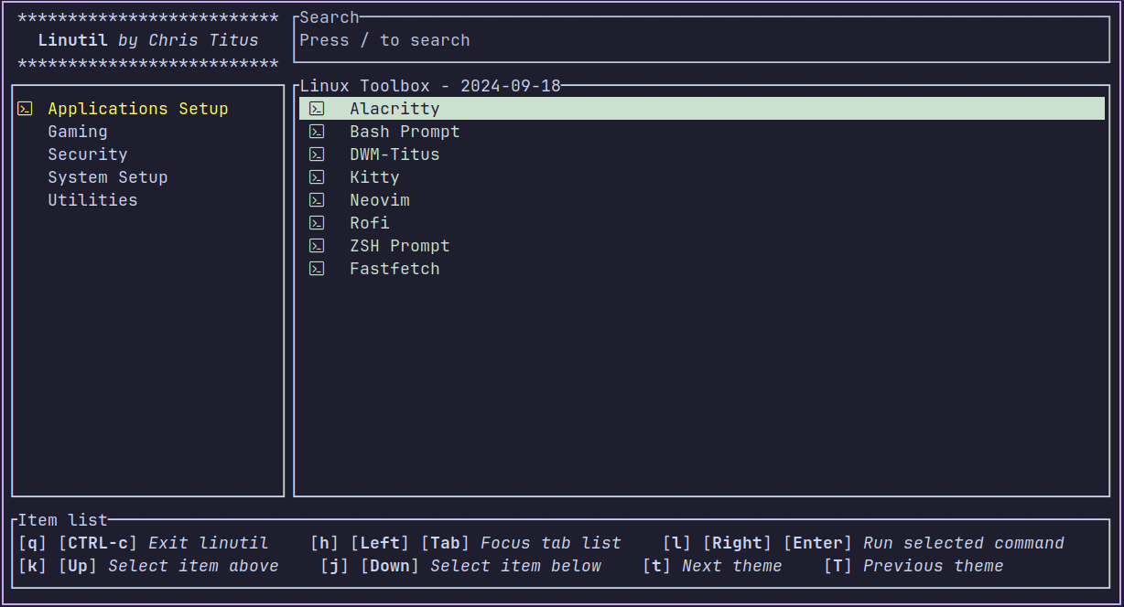The image size is (1124, 607).
Task: Click the 'Exit linutil' hint text
Action: [209, 543]
